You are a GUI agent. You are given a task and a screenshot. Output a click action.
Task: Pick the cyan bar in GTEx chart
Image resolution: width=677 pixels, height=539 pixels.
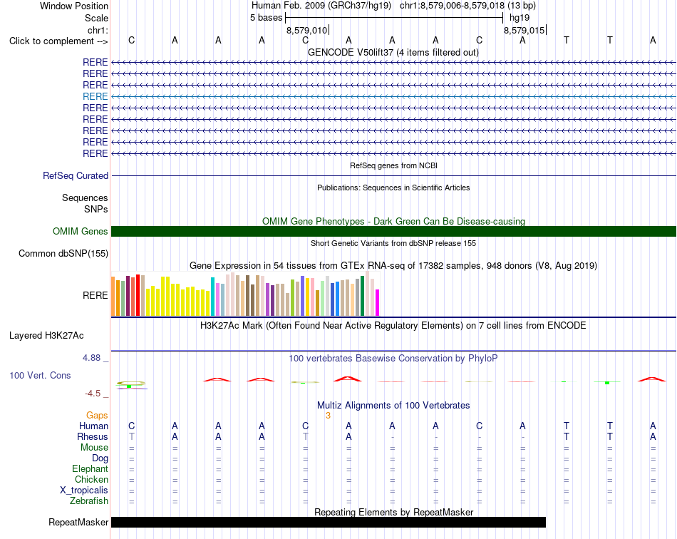[x=212, y=297]
